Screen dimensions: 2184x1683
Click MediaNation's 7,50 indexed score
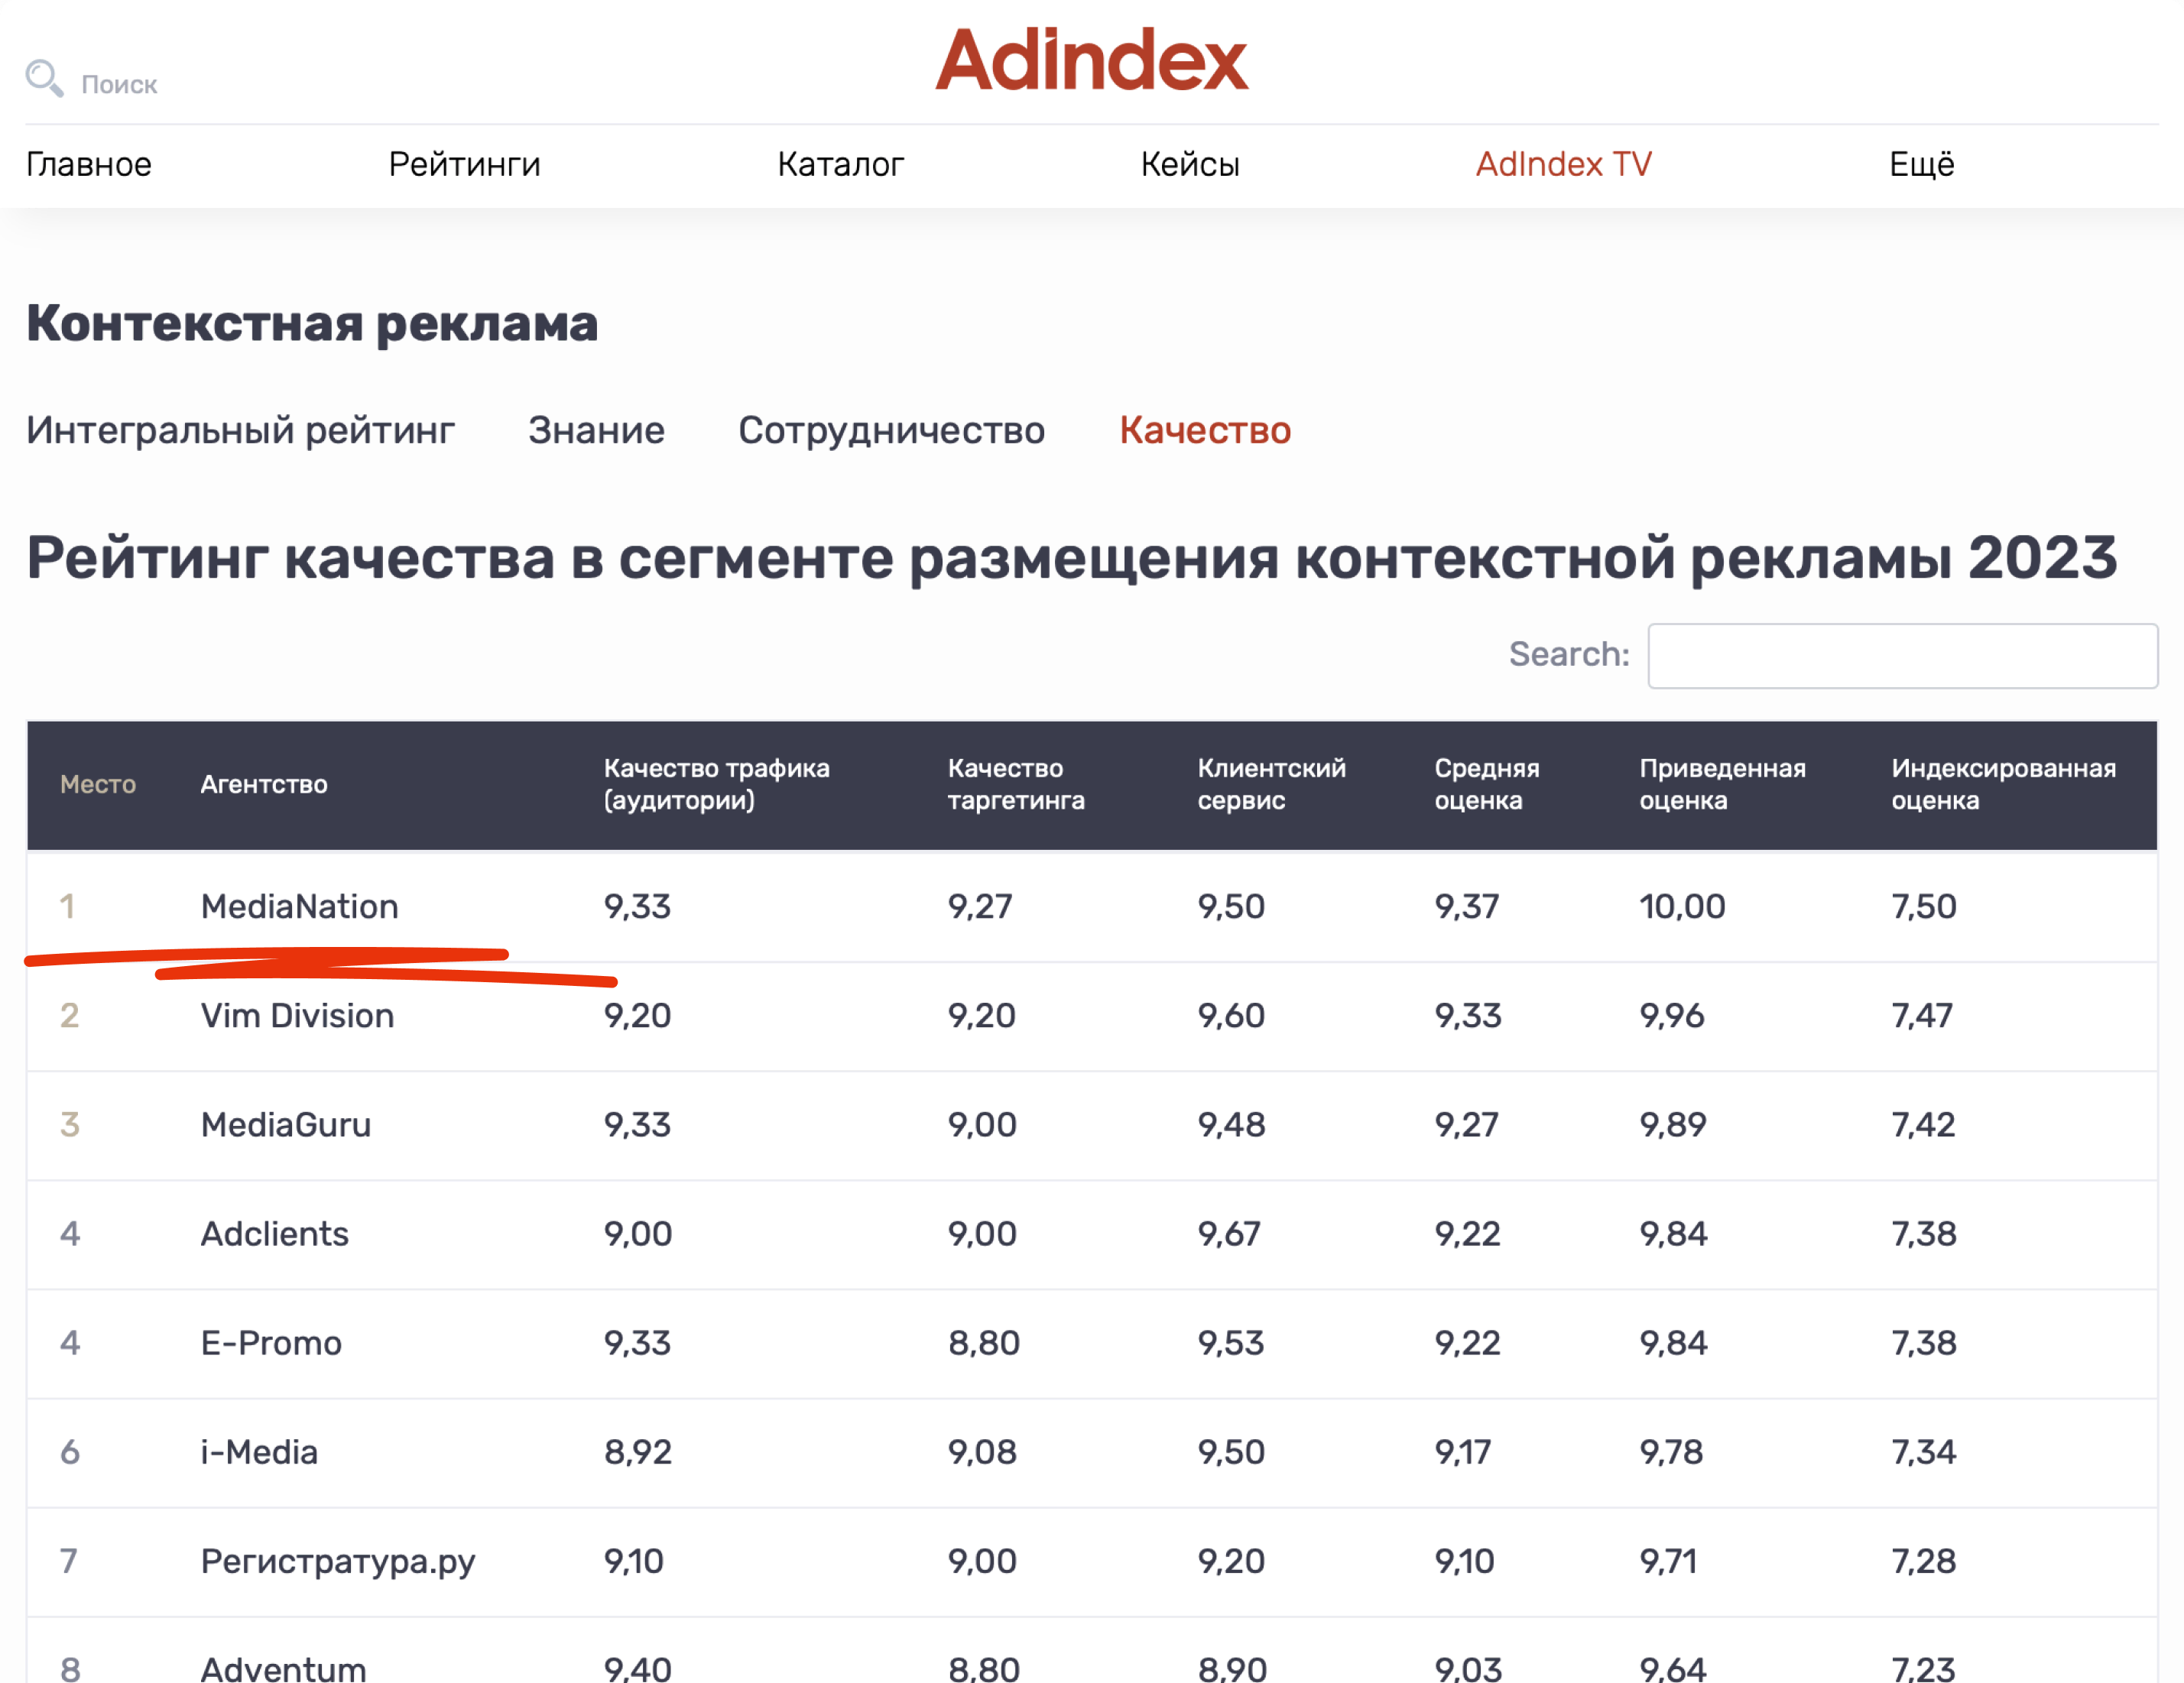[x=1923, y=906]
